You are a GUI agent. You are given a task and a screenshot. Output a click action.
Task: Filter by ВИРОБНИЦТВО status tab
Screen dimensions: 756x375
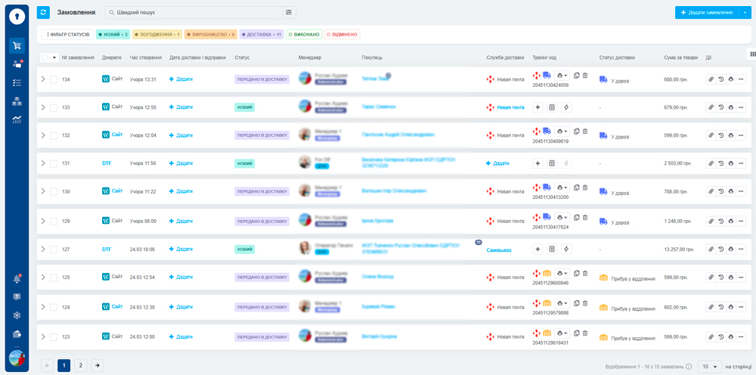point(211,35)
